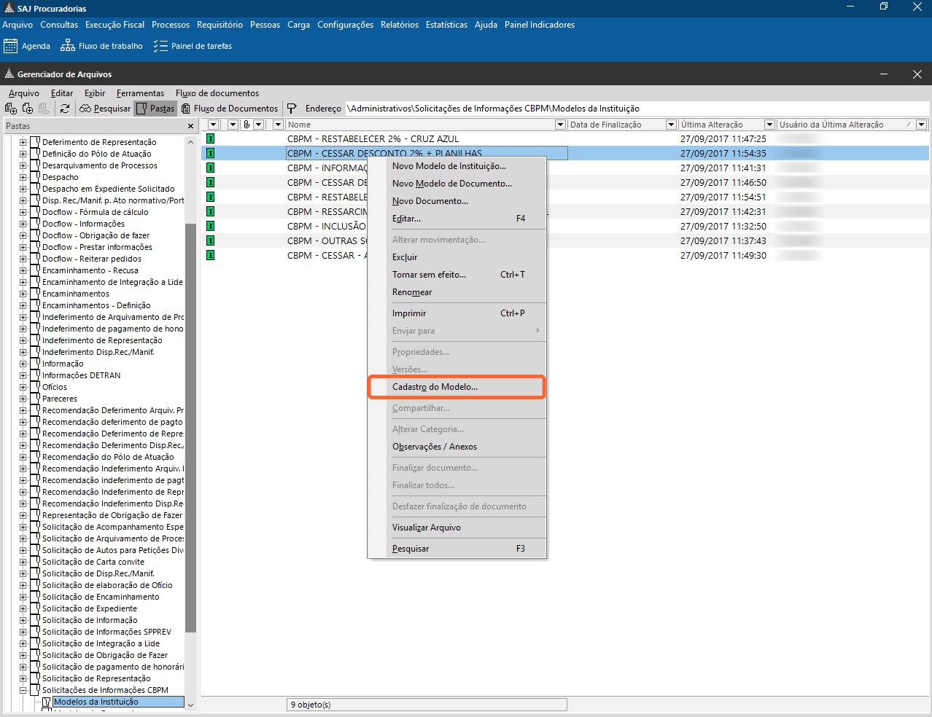Expand the Ofícios folder tree node
The height and width of the screenshot is (717, 932).
coord(23,387)
